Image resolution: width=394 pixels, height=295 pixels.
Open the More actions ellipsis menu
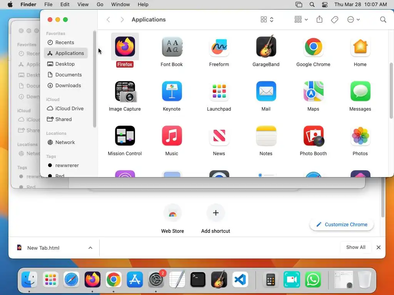click(353, 20)
